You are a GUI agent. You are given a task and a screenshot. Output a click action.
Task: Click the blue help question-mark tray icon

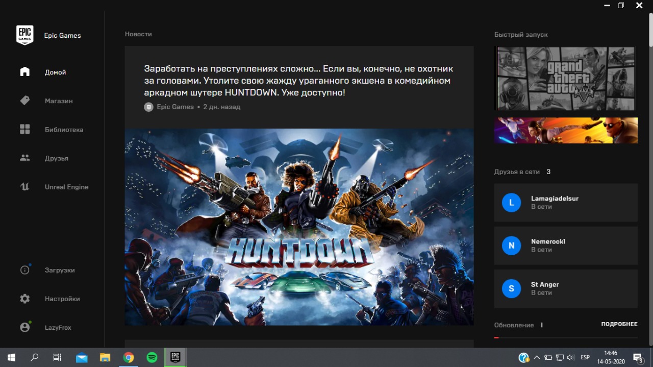coord(523,357)
